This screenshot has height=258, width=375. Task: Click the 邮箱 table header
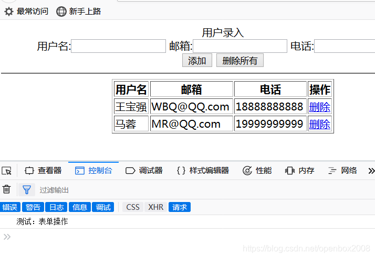click(192, 89)
